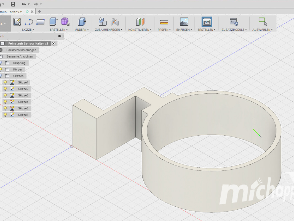Screen dimensions: 294x221
Task: Open the SKIZZE dropdown menu
Action: (x=28, y=30)
